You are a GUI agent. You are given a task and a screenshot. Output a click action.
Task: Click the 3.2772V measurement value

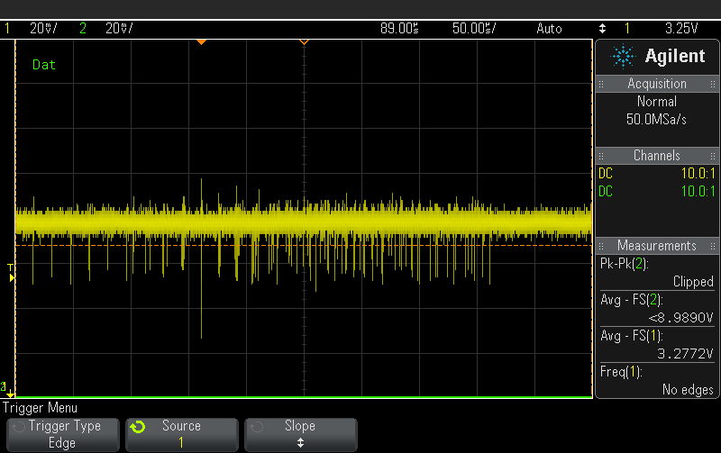[x=685, y=354]
